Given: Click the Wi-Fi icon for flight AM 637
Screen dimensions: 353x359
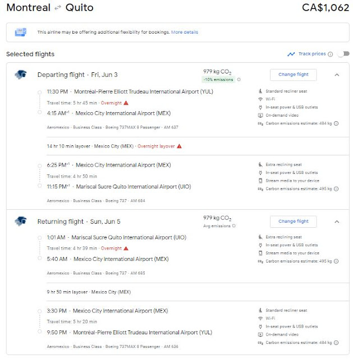Looking at the screenshot, I should click(260, 99).
